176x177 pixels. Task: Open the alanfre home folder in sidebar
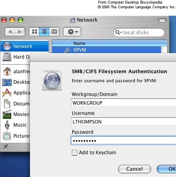(15, 72)
